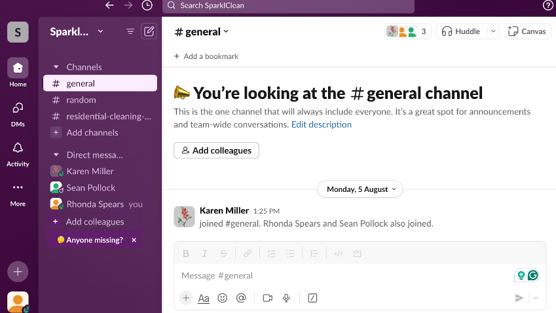Toggle blockquote formatting
This screenshot has width=556, height=313.
coord(314,253)
